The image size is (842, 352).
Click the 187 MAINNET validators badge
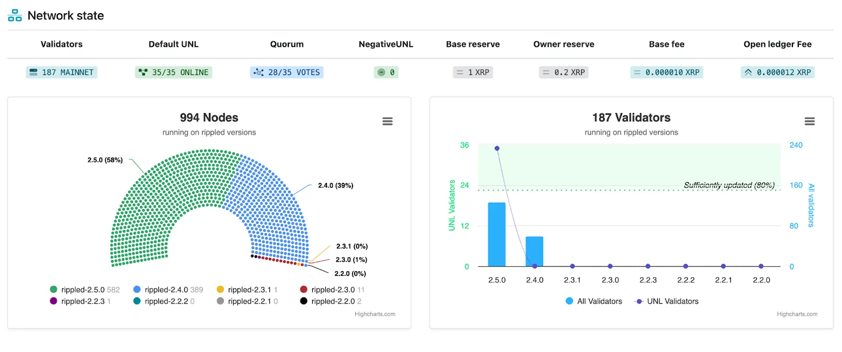pos(62,73)
